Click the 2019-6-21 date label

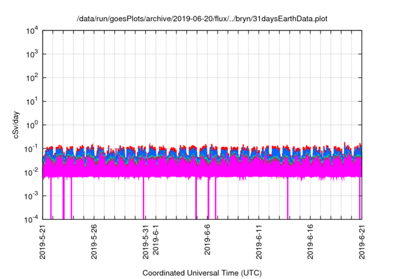pos(362,242)
